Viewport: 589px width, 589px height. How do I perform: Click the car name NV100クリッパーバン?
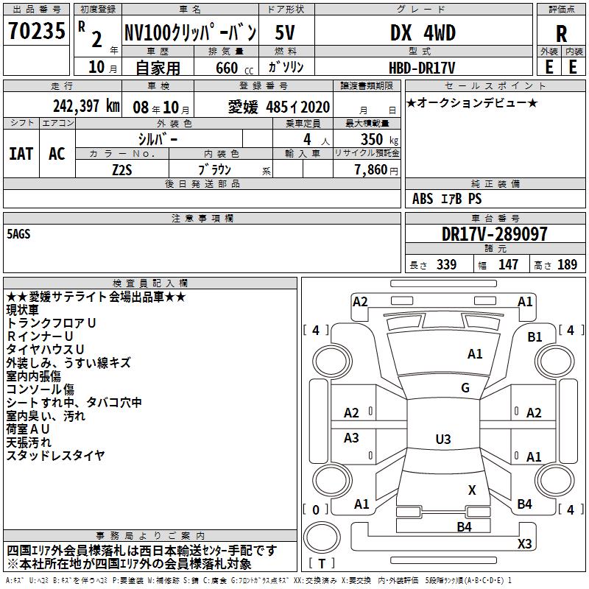point(189,32)
